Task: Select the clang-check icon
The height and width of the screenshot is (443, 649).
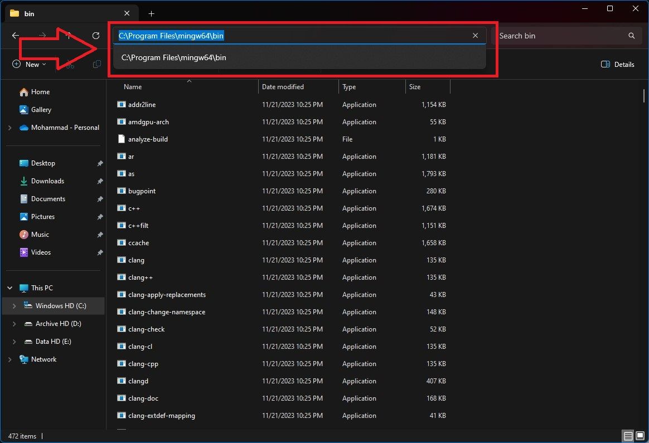Action: click(x=122, y=329)
